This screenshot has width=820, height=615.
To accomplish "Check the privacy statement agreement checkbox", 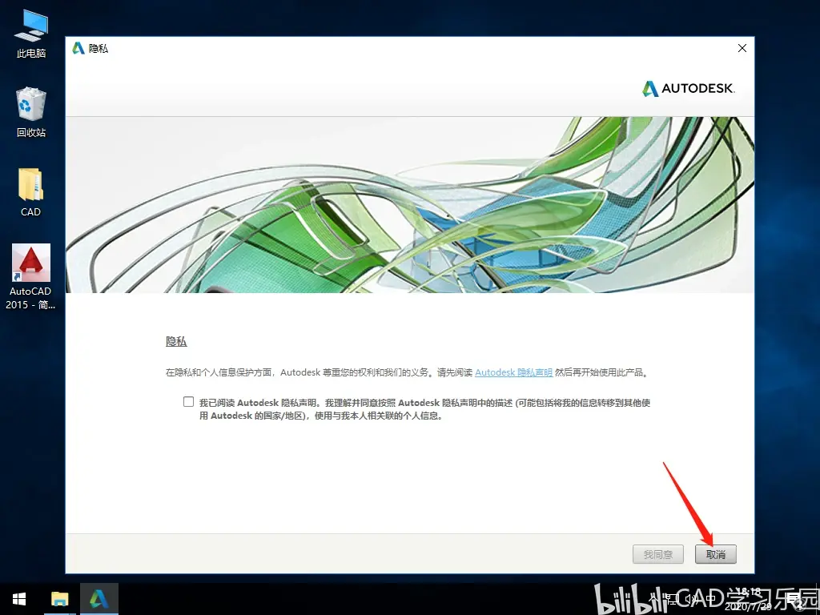I will (x=189, y=402).
